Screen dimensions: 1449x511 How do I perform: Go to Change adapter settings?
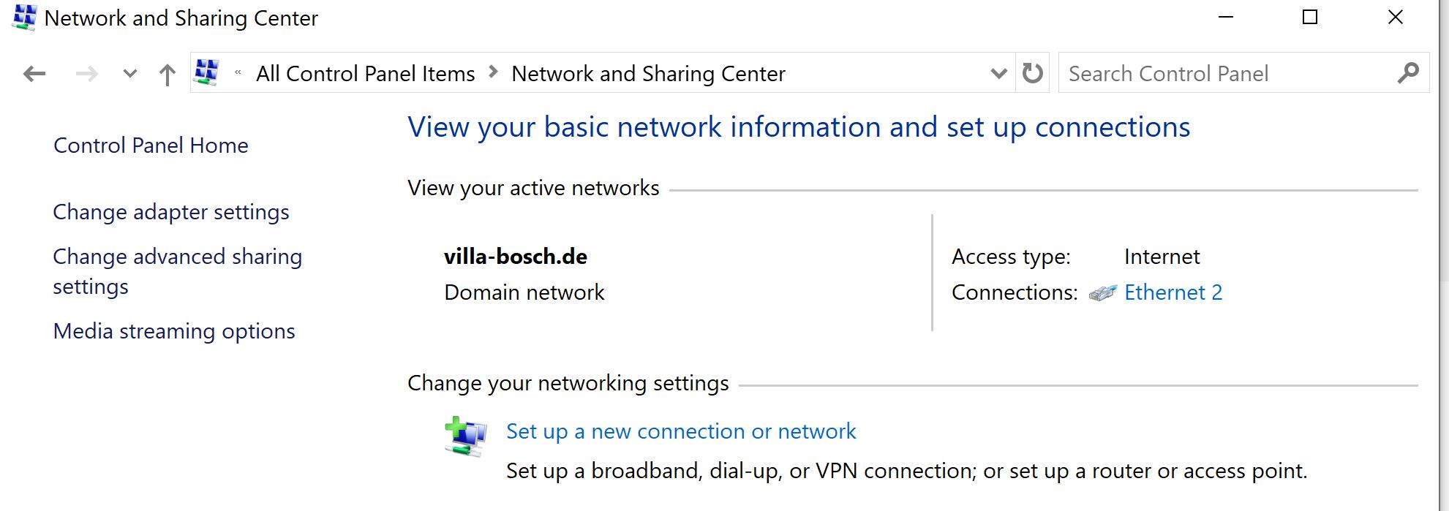(x=170, y=212)
